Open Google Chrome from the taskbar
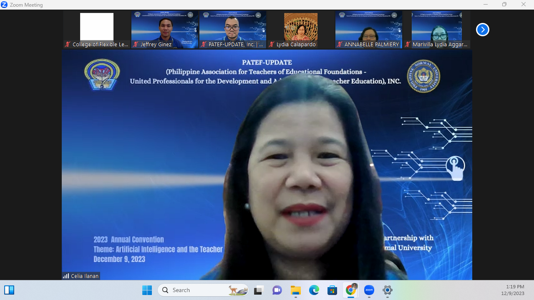The image size is (534, 300). (350, 290)
